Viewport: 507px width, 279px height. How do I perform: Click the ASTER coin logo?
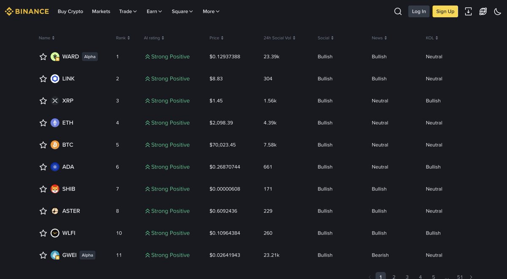[x=55, y=211]
